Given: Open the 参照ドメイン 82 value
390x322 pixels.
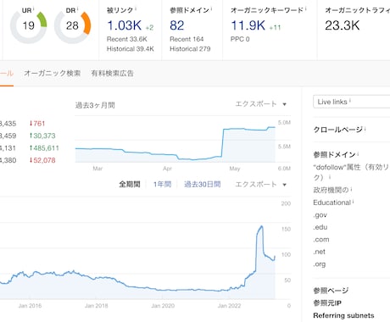Looking at the screenshot, I should (x=177, y=25).
